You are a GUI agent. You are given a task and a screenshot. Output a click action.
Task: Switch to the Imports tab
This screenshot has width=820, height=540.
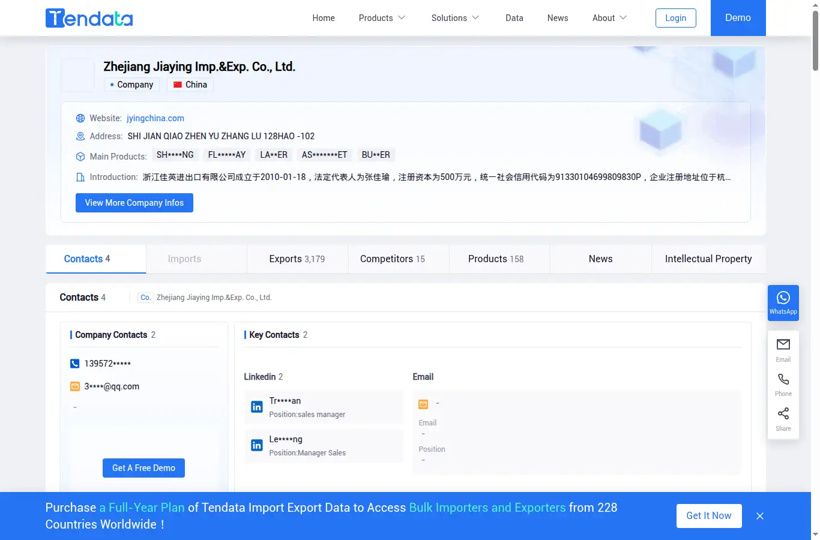(197, 259)
